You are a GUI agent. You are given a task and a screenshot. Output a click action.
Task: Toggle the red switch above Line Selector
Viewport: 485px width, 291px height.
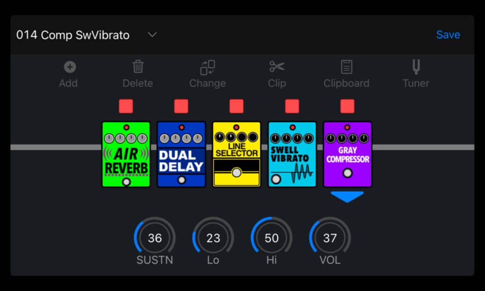236,106
